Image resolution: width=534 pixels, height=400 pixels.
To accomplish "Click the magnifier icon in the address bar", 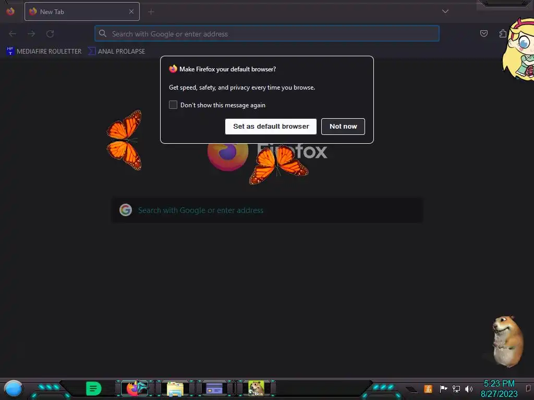I will [103, 33].
